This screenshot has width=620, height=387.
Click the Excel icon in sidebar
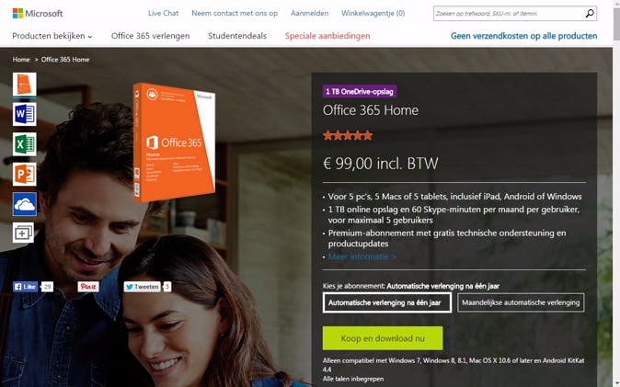pos(25,144)
